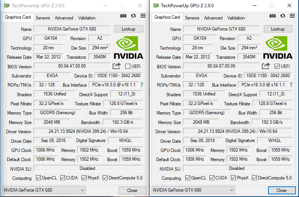Minimize the left GPU-Z window

[x=105, y=5]
